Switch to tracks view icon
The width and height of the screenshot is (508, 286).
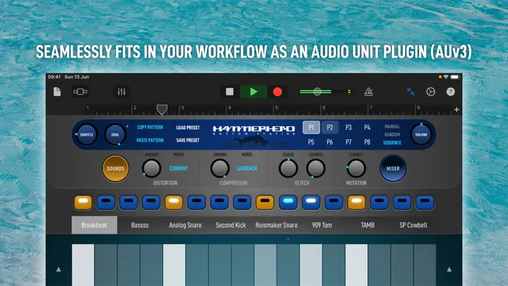(x=80, y=92)
